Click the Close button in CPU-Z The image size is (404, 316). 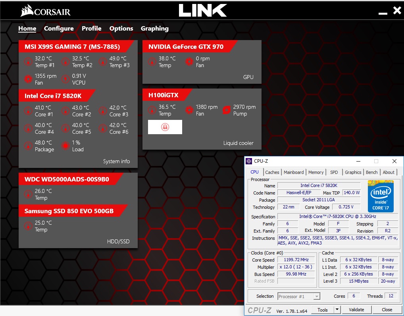(387, 310)
